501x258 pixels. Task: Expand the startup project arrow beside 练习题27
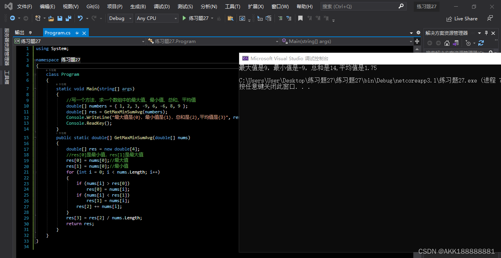(x=213, y=18)
